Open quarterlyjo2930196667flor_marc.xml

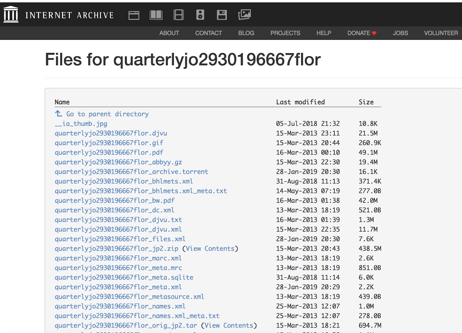(x=118, y=258)
